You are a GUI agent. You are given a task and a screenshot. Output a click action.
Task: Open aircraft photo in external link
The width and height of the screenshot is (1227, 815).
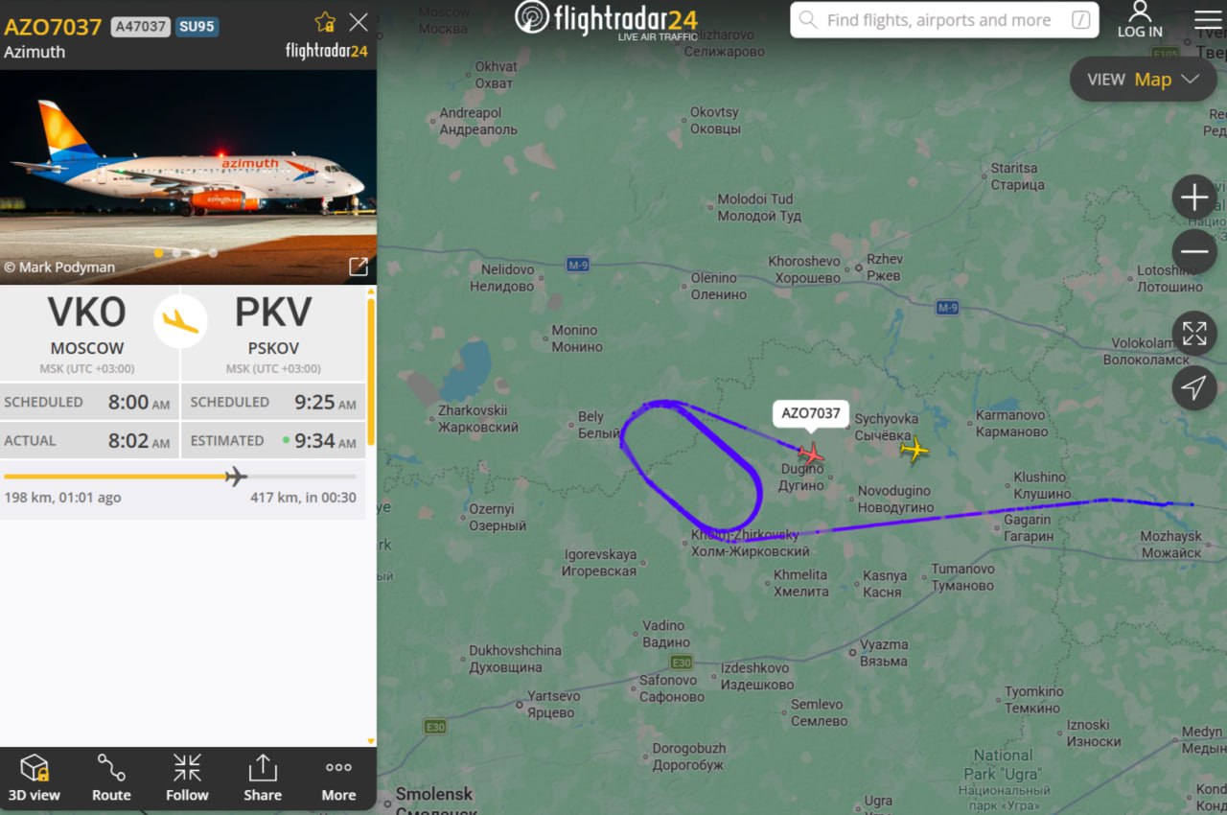point(358,267)
